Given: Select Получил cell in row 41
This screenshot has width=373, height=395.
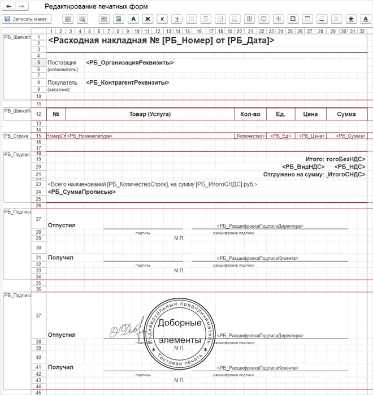Looking at the screenshot, I should (60, 367).
